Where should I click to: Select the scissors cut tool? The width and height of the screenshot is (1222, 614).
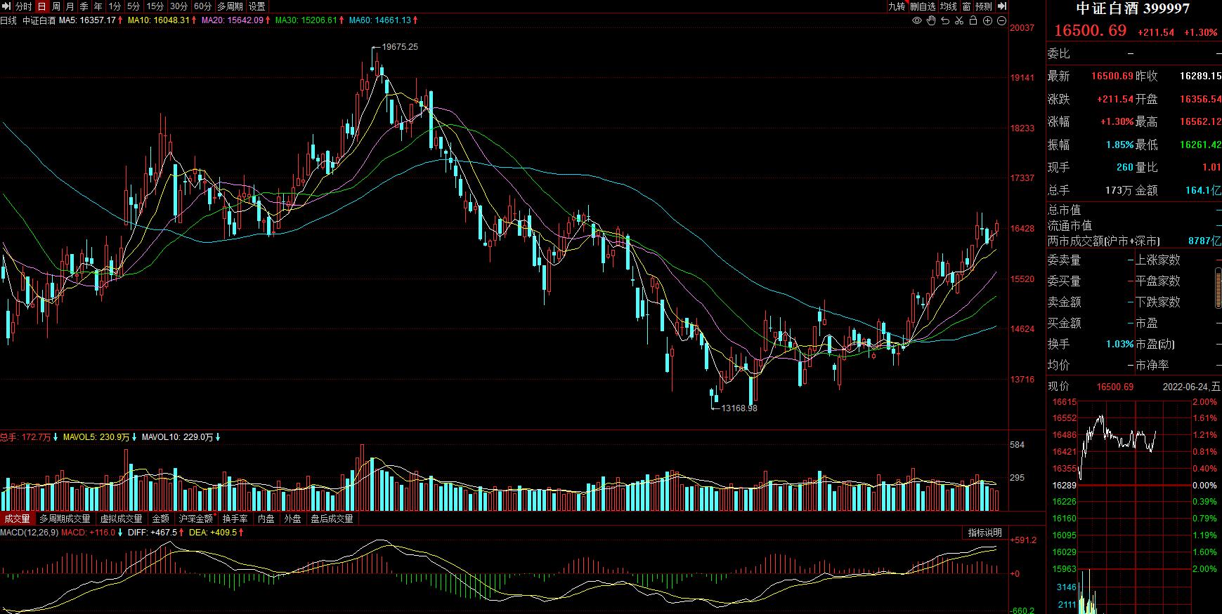[959, 21]
